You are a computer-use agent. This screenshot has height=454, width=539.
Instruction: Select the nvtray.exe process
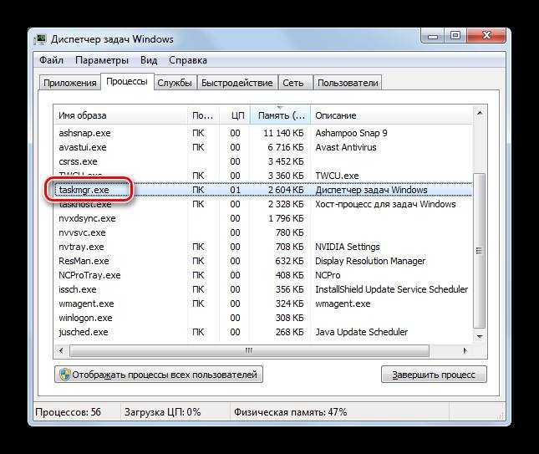tap(81, 247)
